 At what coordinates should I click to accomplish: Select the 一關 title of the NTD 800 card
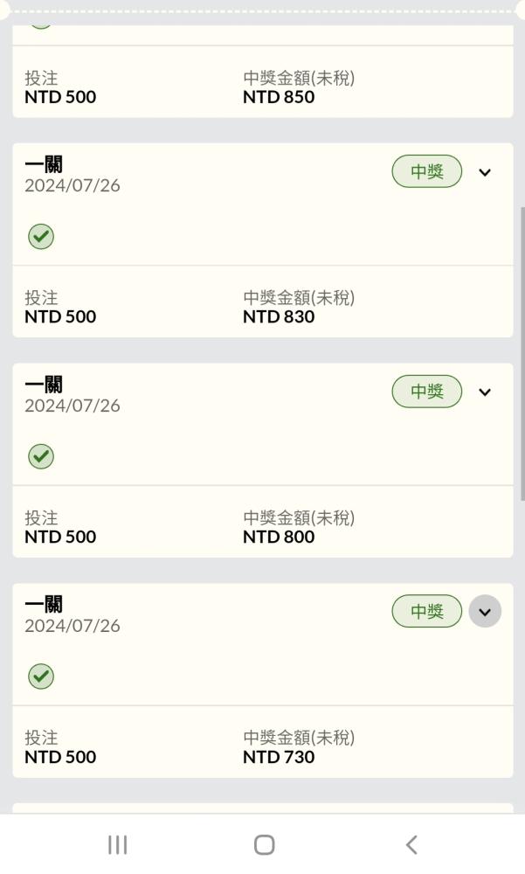coord(44,385)
